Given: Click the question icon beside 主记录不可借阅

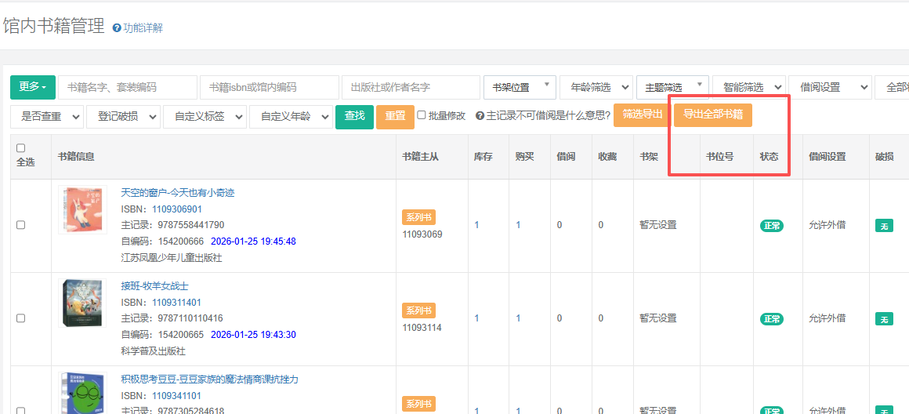Looking at the screenshot, I should coord(479,116).
